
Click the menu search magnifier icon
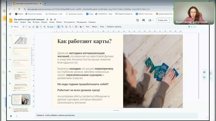pos(12,27)
